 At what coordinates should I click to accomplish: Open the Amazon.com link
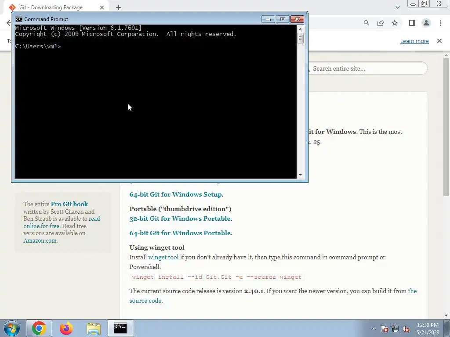coord(40,241)
